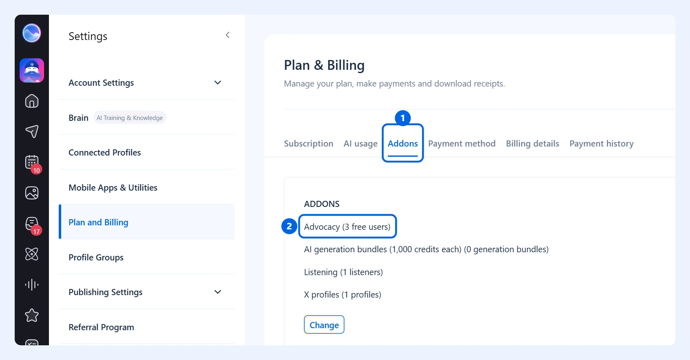Click the ADDONS section heading
690x360 pixels.
pyautogui.click(x=322, y=204)
